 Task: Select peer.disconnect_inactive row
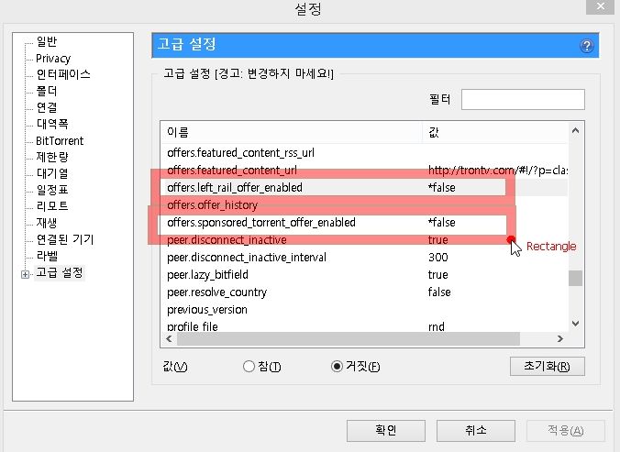click(x=364, y=239)
